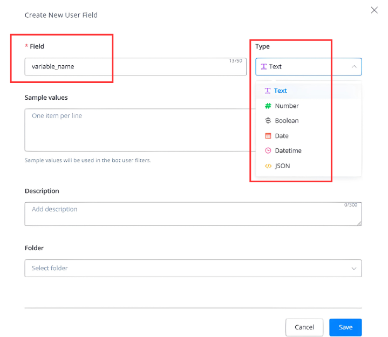Save the new user field
The image size is (388, 337).
point(345,327)
